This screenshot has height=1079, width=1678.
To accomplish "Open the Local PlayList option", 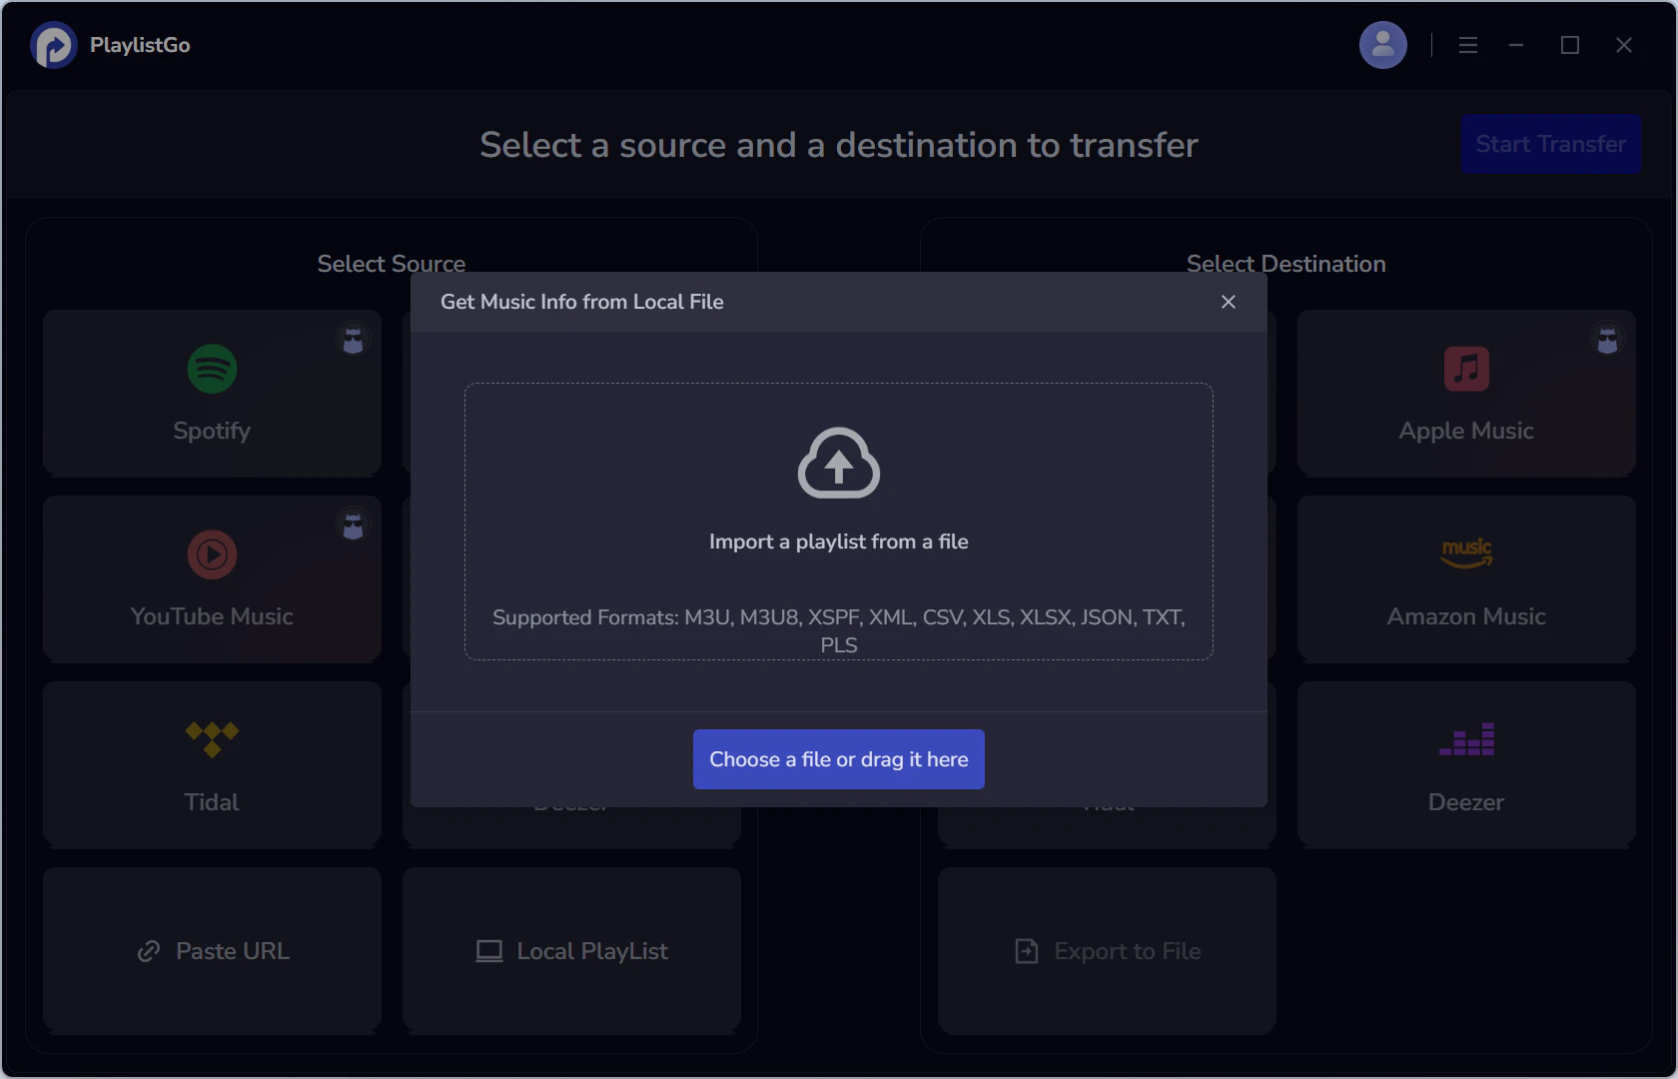I will tap(571, 951).
